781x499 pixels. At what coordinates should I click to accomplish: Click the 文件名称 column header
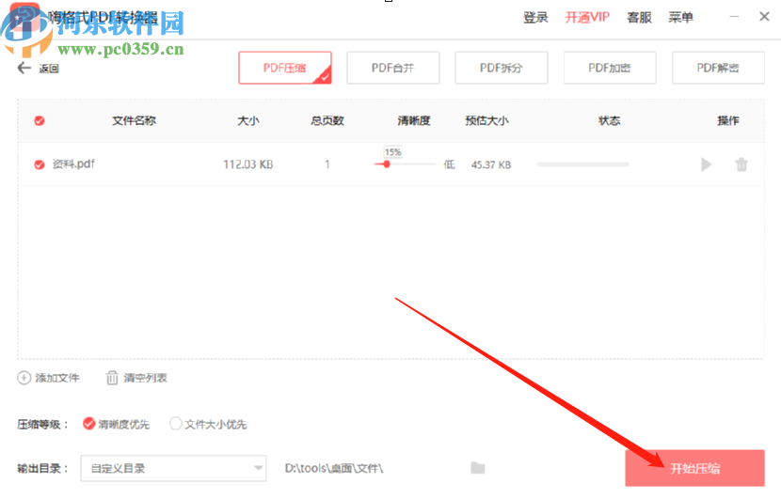(x=134, y=121)
